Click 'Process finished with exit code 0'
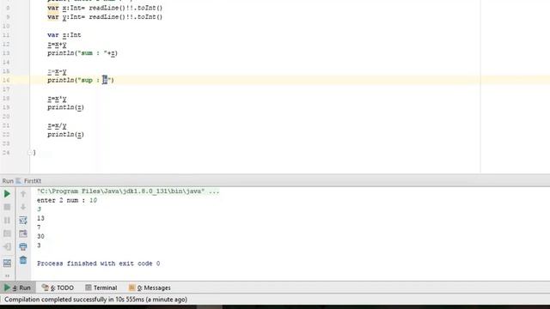Image resolution: width=550 pixels, height=309 pixels. point(99,264)
